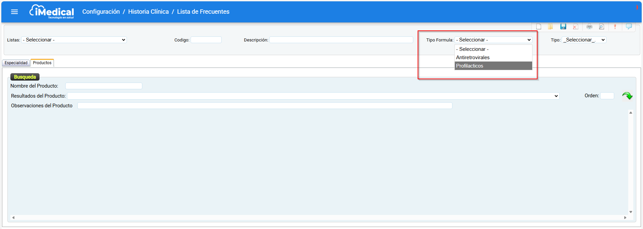643x229 pixels.
Task: Choose the Profilacticos option
Action: coord(493,66)
